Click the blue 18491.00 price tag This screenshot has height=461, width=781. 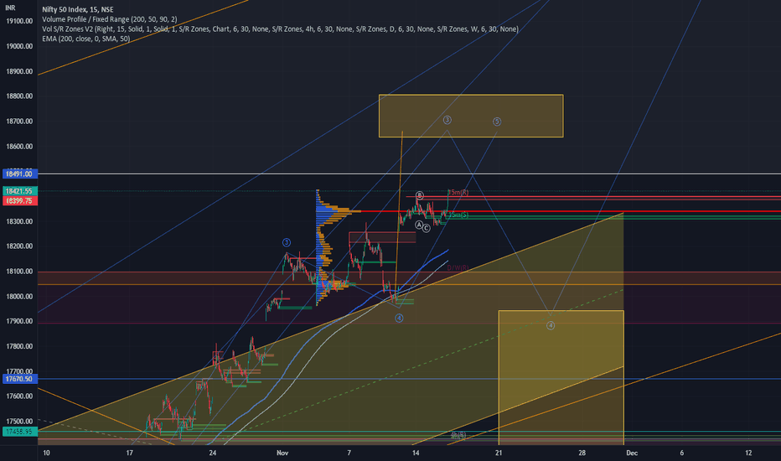coord(19,174)
